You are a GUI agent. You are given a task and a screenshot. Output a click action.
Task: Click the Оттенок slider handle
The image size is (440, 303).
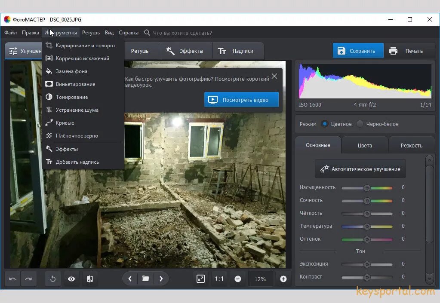pos(367,239)
